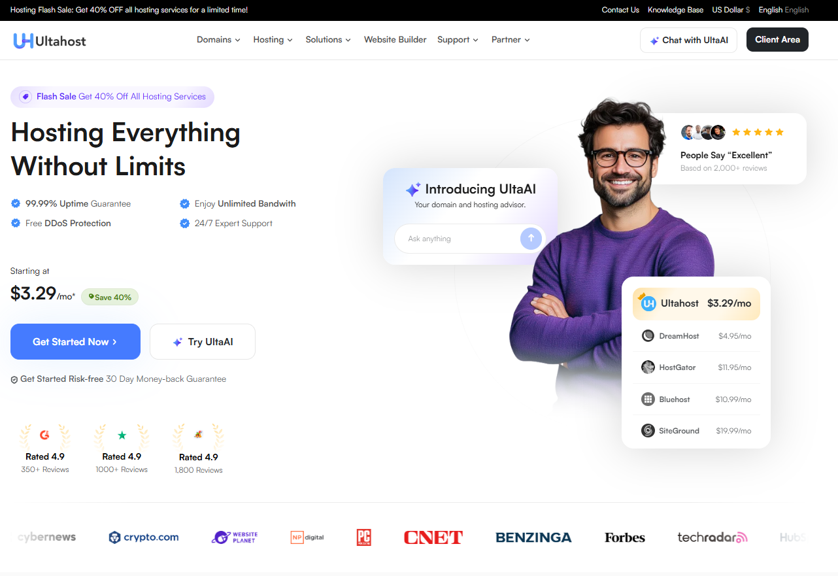The width and height of the screenshot is (838, 576).
Task: Expand the Domains dropdown menu
Action: (218, 40)
